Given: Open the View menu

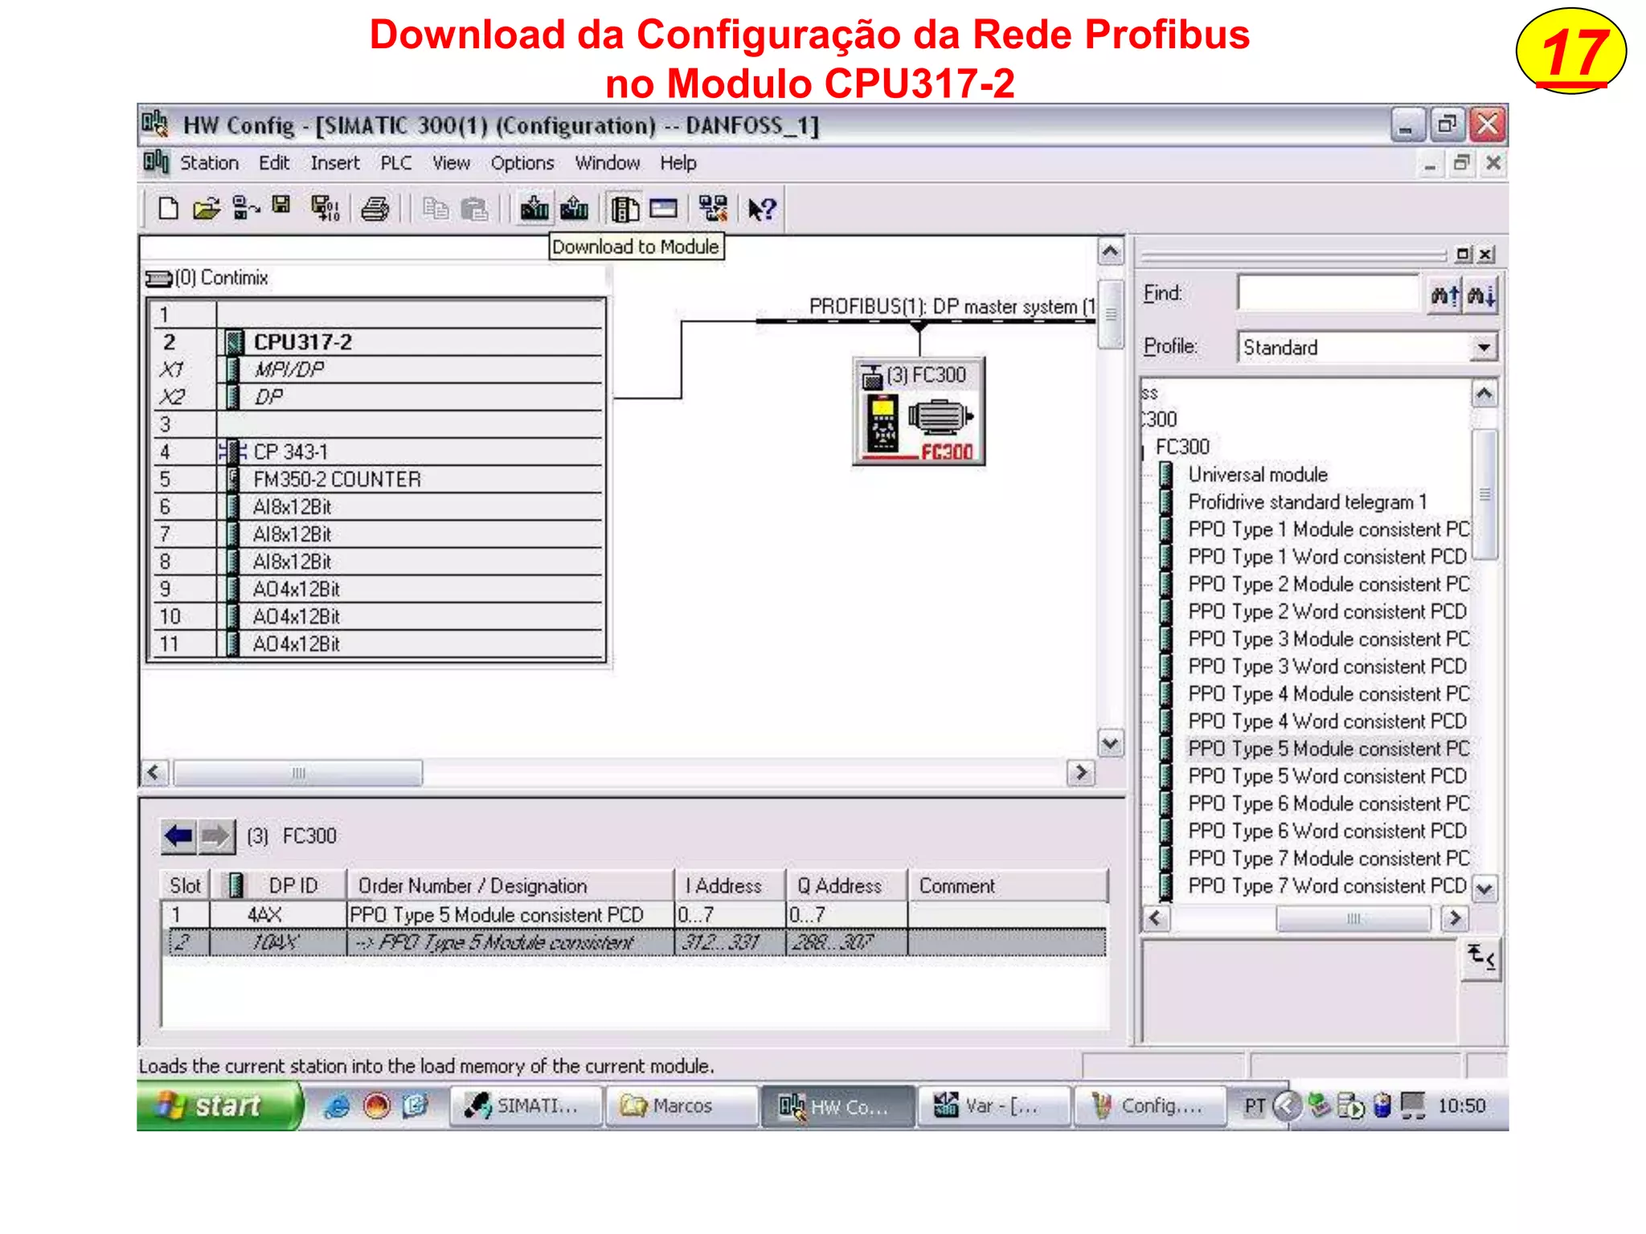Looking at the screenshot, I should tap(451, 163).
